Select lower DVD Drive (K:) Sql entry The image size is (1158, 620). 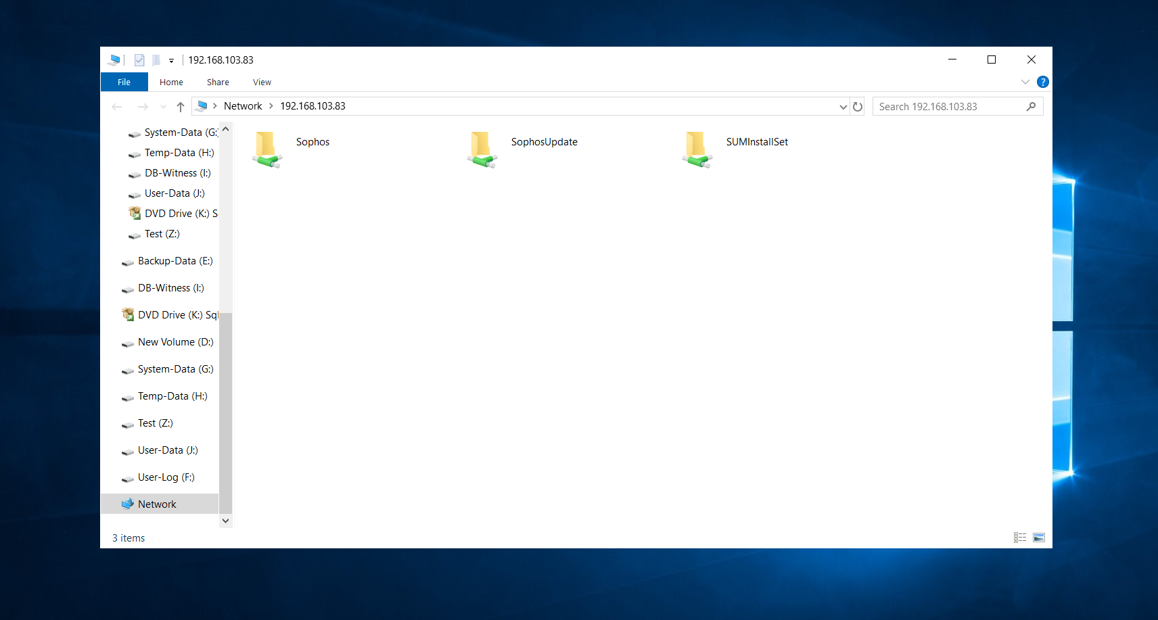coord(169,315)
